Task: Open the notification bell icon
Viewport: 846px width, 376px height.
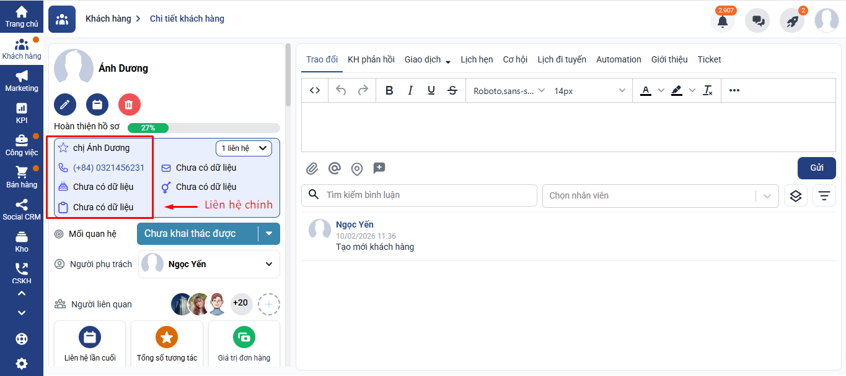Action: 723,21
